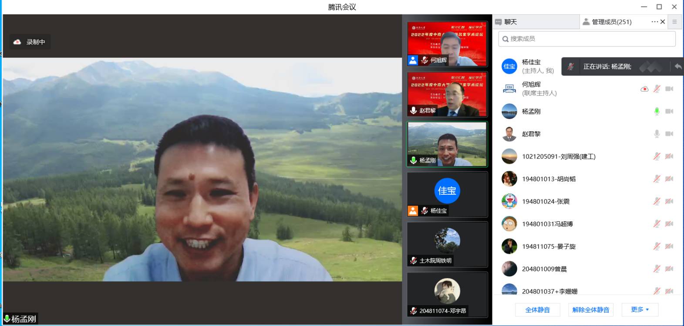This screenshot has height=326, width=684.
Task: Select 赵君黎's video thumbnail in the strip
Action: pyautogui.click(x=447, y=94)
